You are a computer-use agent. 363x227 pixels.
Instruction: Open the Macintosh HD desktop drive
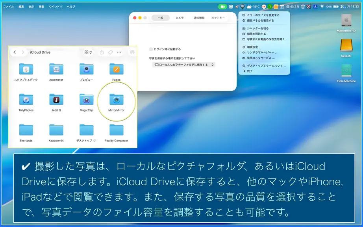point(346,23)
